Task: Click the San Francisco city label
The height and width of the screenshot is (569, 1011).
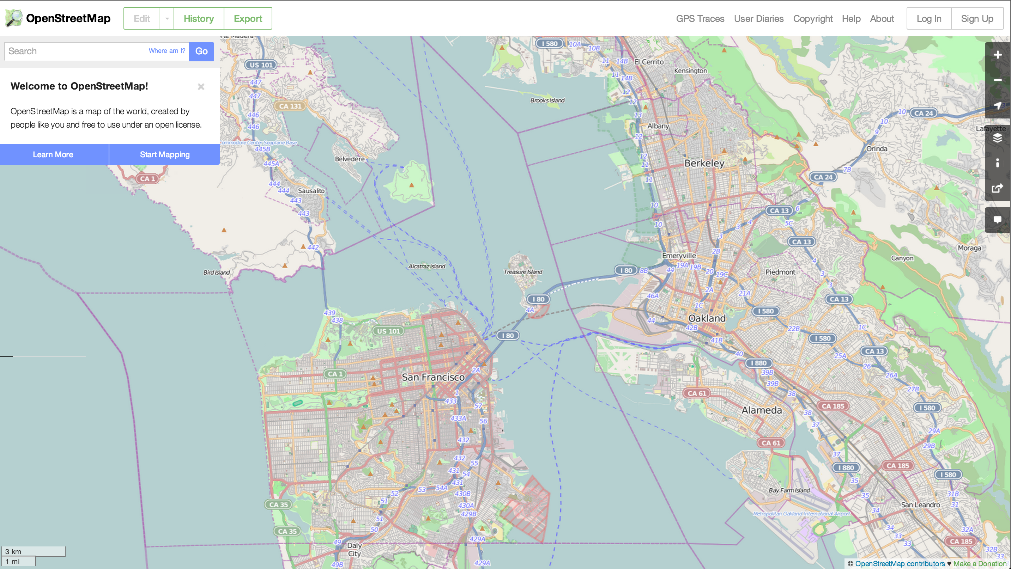Action: coord(433,377)
